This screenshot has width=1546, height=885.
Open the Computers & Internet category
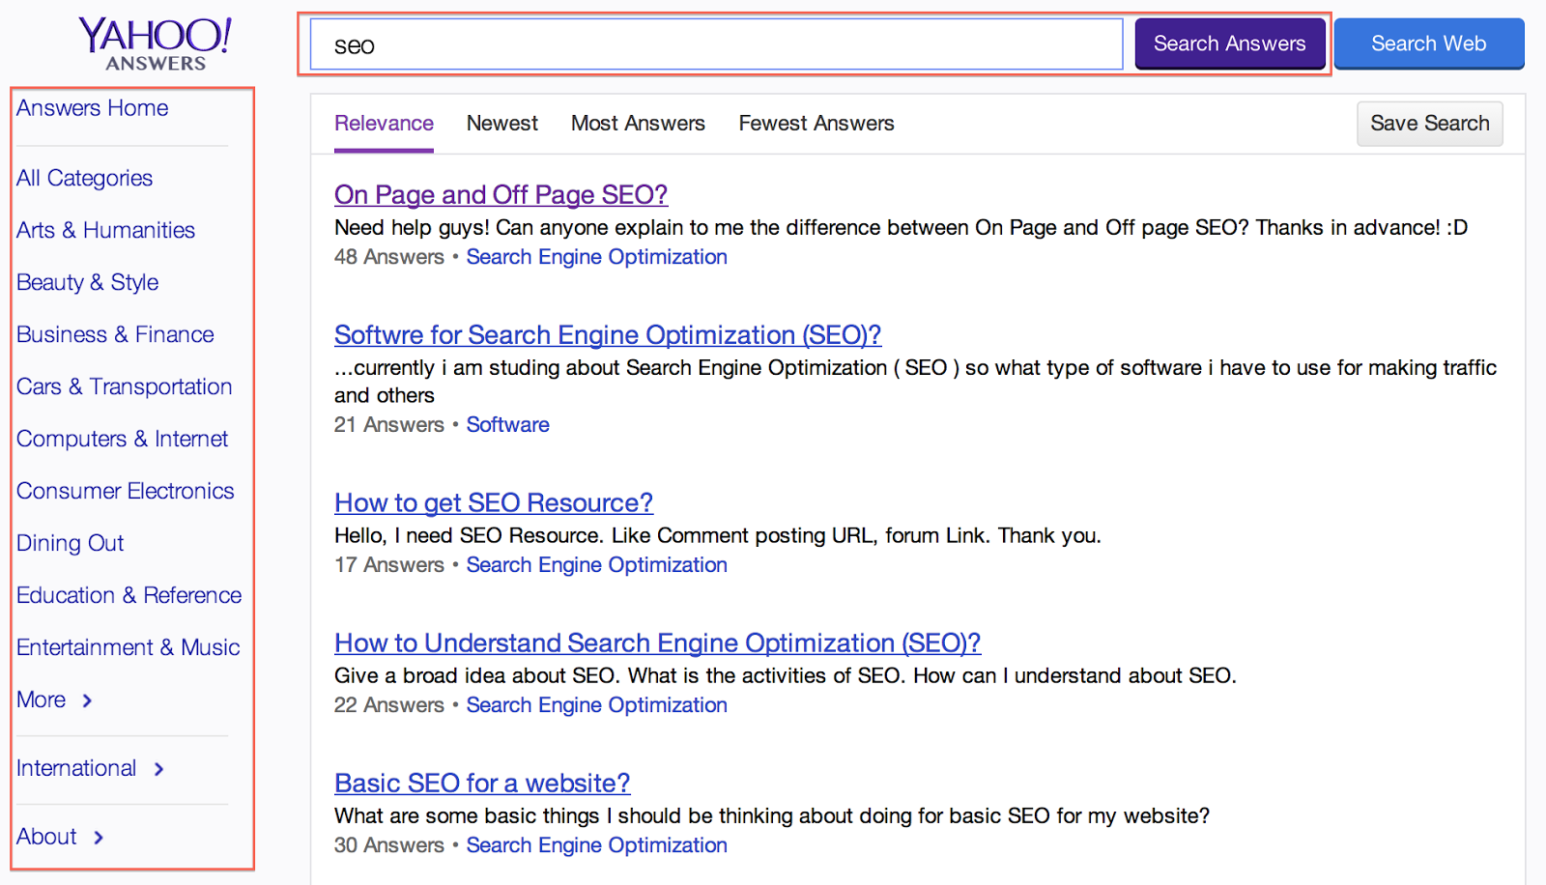point(123,439)
